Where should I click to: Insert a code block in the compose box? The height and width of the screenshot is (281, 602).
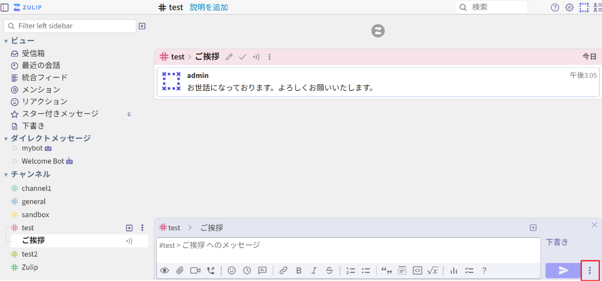[418, 270]
